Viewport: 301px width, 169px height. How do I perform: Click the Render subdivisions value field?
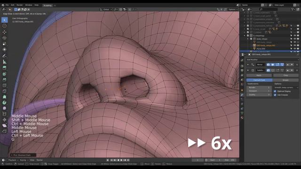pos(259,87)
